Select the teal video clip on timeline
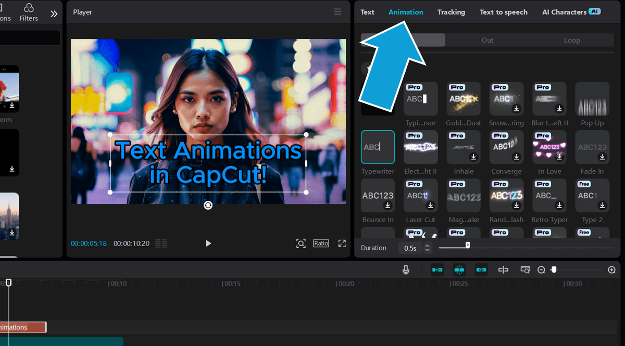The height and width of the screenshot is (346, 625). pos(61,341)
